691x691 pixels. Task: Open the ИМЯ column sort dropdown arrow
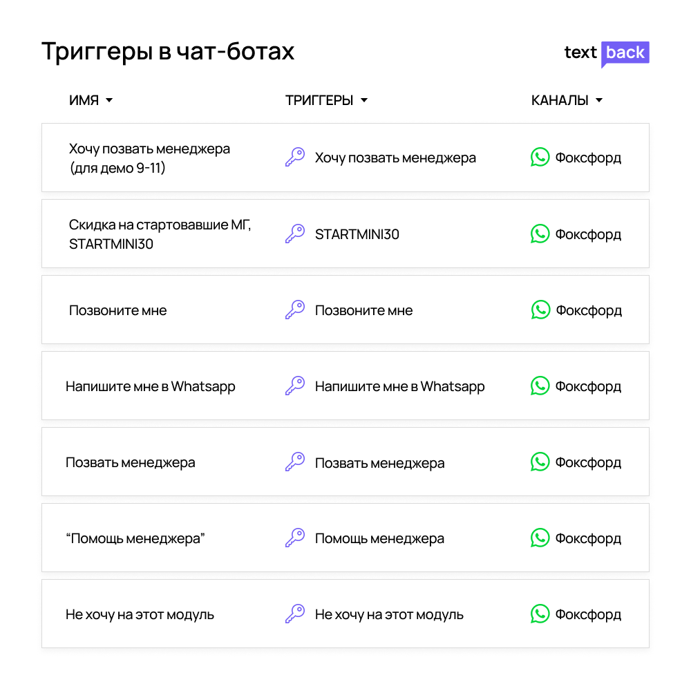[109, 100]
